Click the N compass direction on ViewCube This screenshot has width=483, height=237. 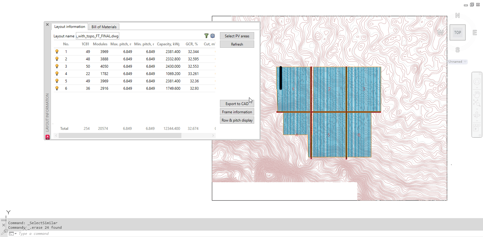point(458,16)
